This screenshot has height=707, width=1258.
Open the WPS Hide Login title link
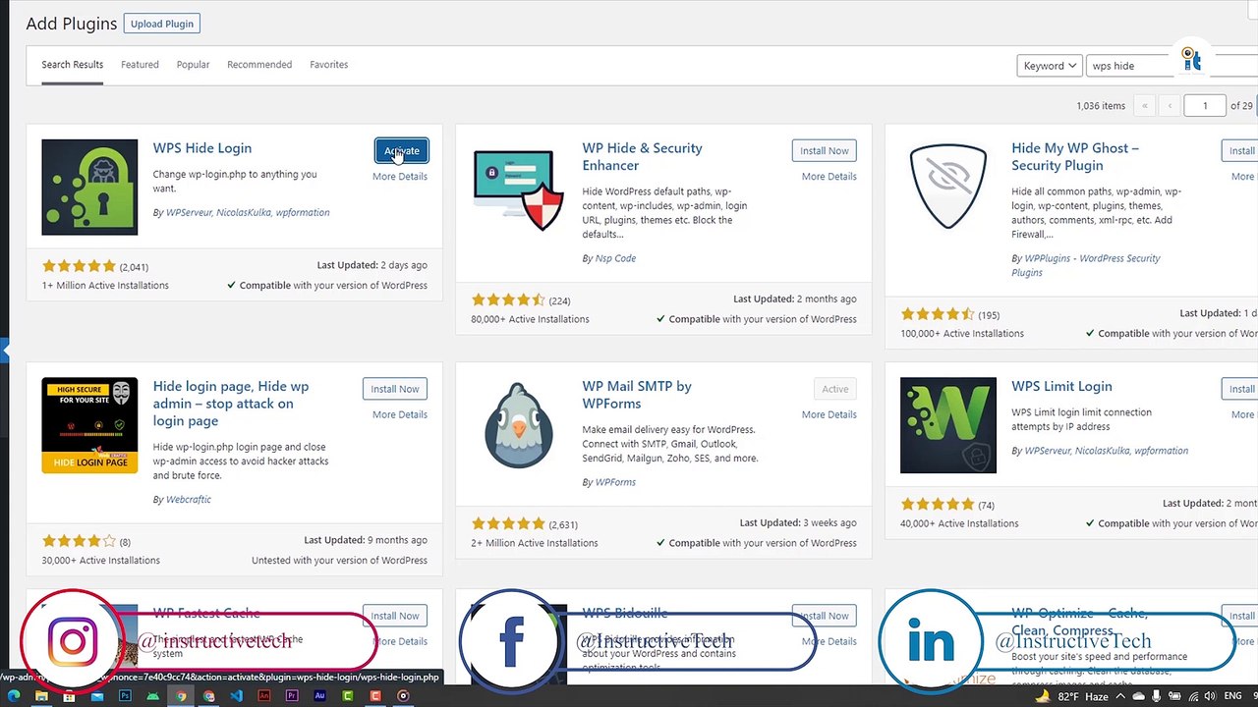(x=202, y=148)
